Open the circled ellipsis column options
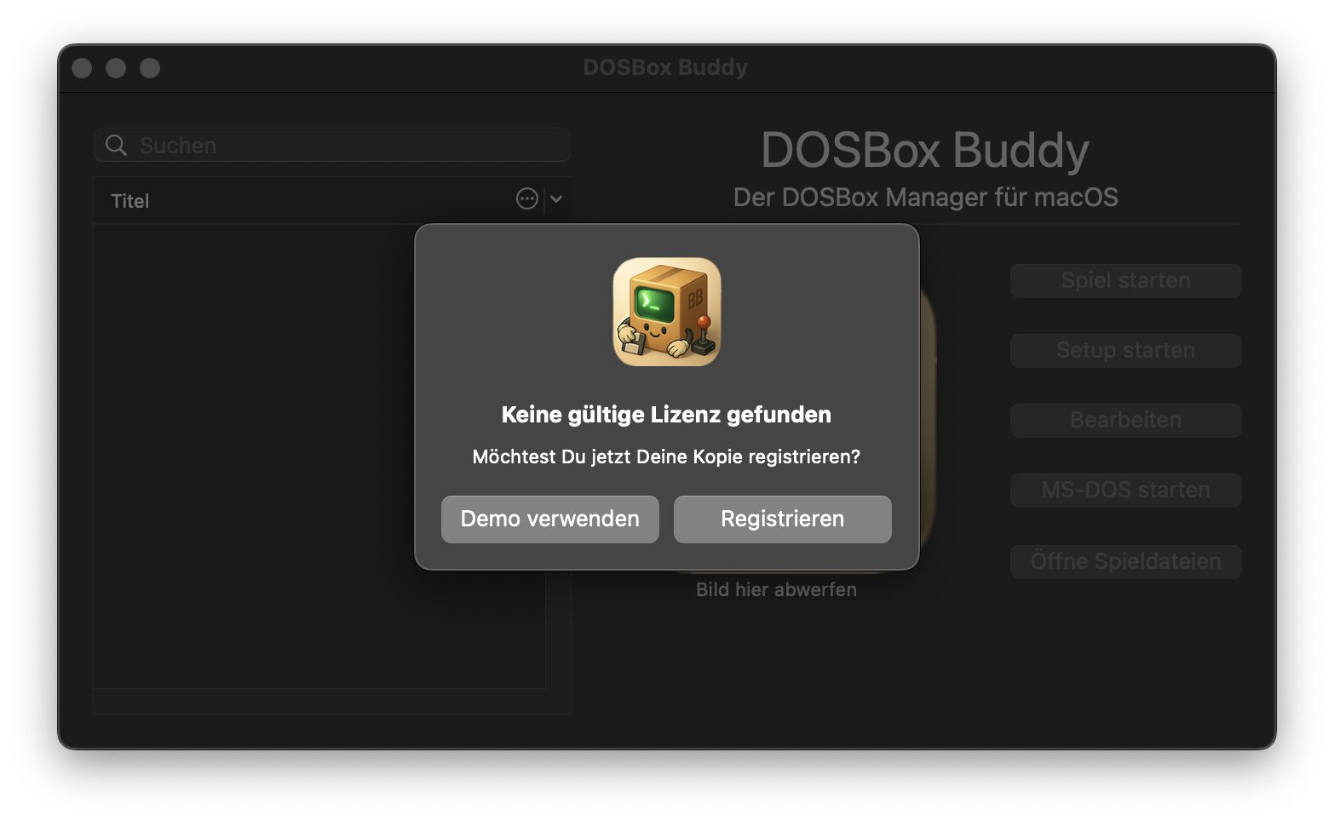Image resolution: width=1334 pixels, height=821 pixels. click(527, 199)
